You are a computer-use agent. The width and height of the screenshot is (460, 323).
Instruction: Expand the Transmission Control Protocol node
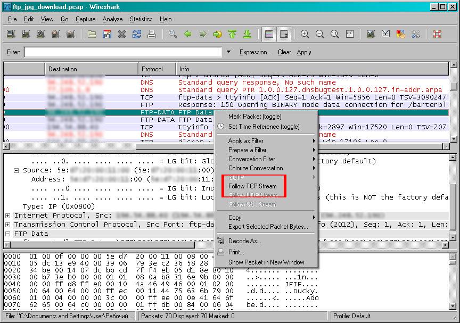pyautogui.click(x=7, y=225)
